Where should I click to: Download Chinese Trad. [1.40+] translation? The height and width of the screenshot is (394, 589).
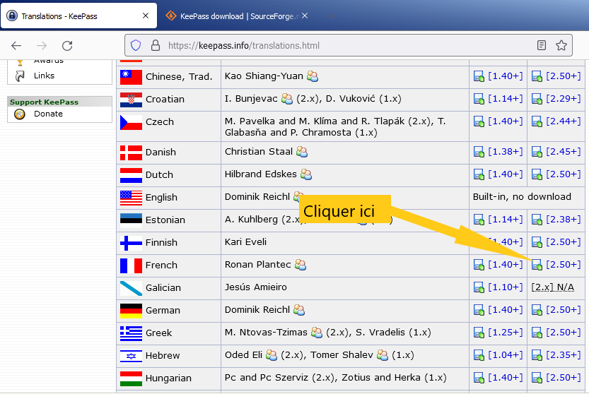coord(506,76)
